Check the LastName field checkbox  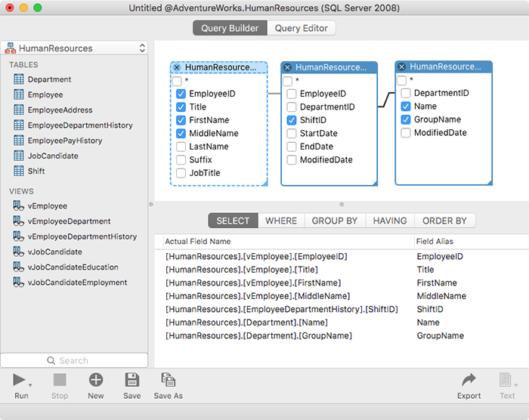coord(181,147)
